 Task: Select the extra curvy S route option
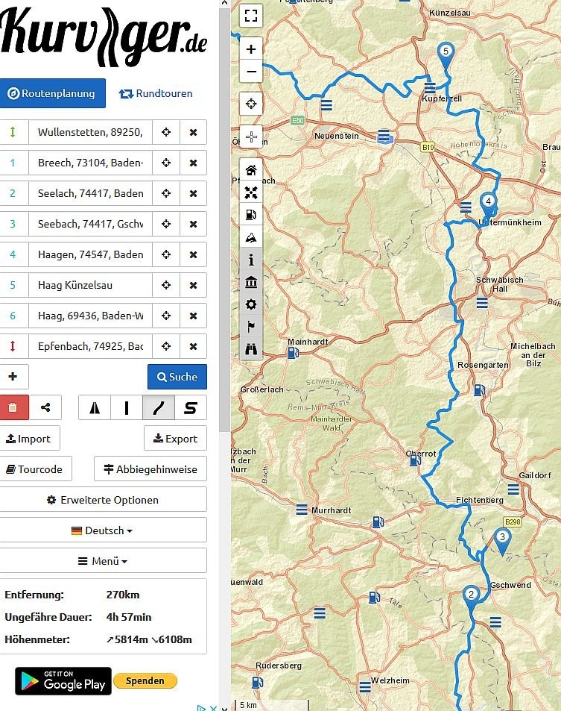tap(191, 407)
